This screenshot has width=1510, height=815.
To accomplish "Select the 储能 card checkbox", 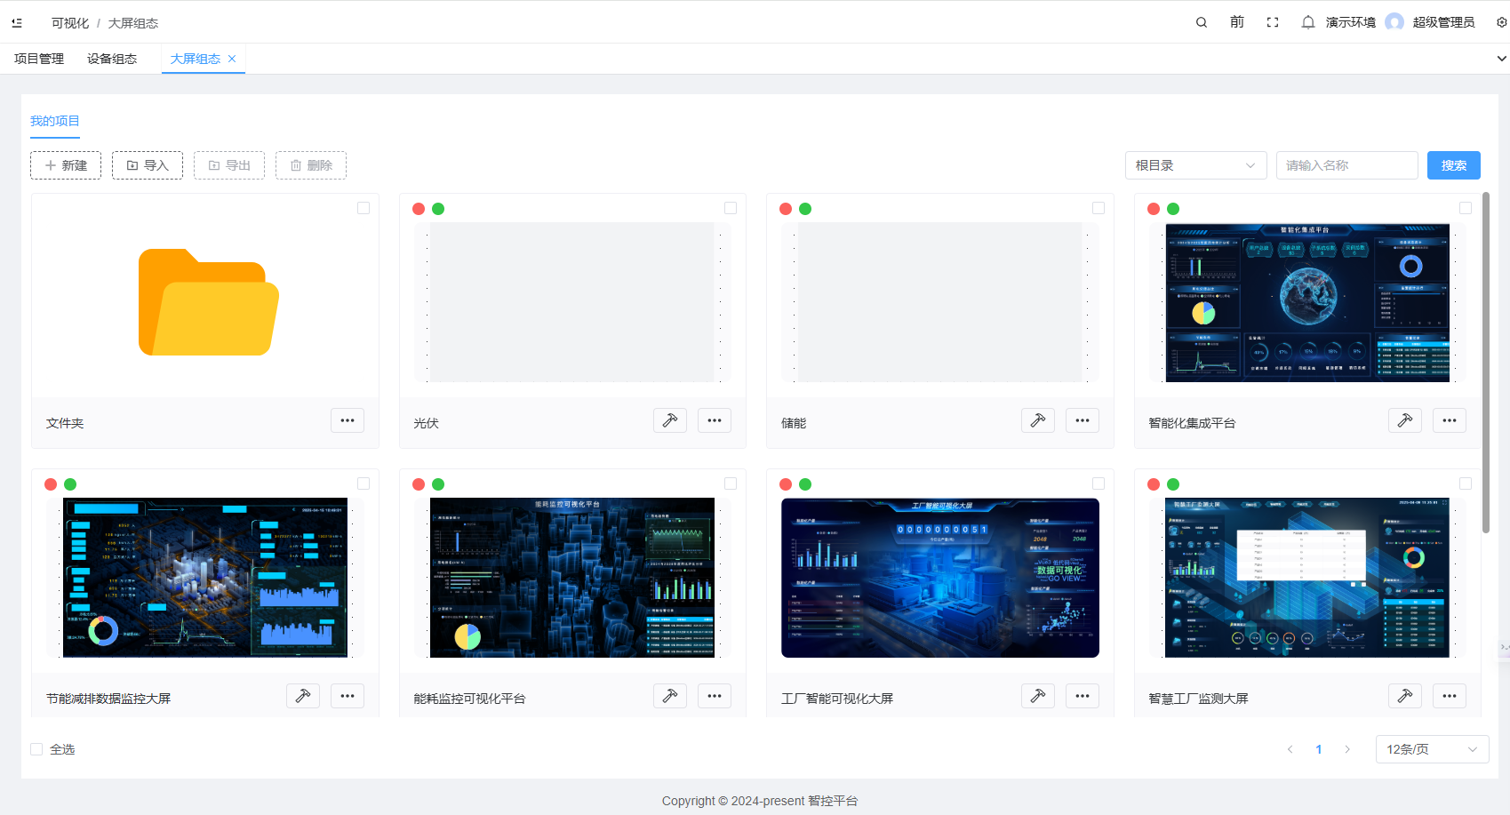I will [x=1099, y=208].
